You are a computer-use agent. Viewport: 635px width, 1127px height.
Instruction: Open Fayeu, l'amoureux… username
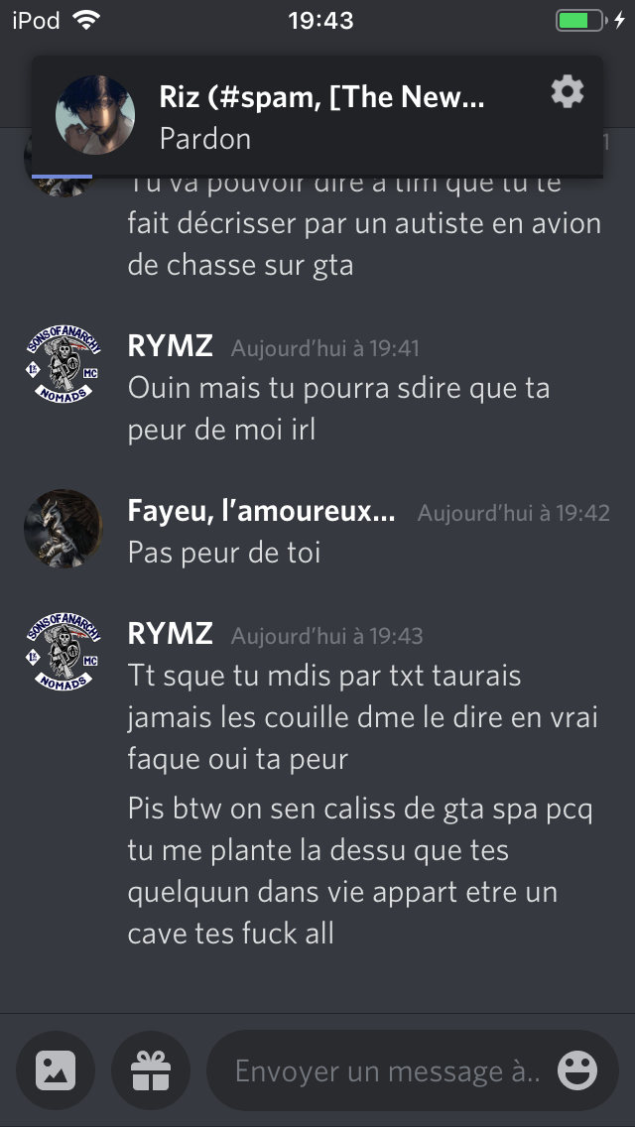262,512
